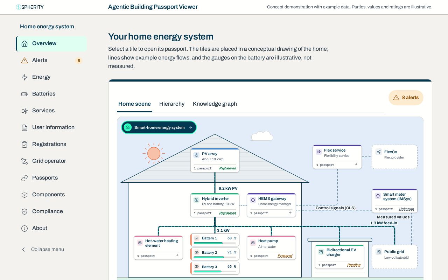This screenshot has width=448, height=280.
Task: Open Flex service passport arrow
Action: [x=356, y=164]
